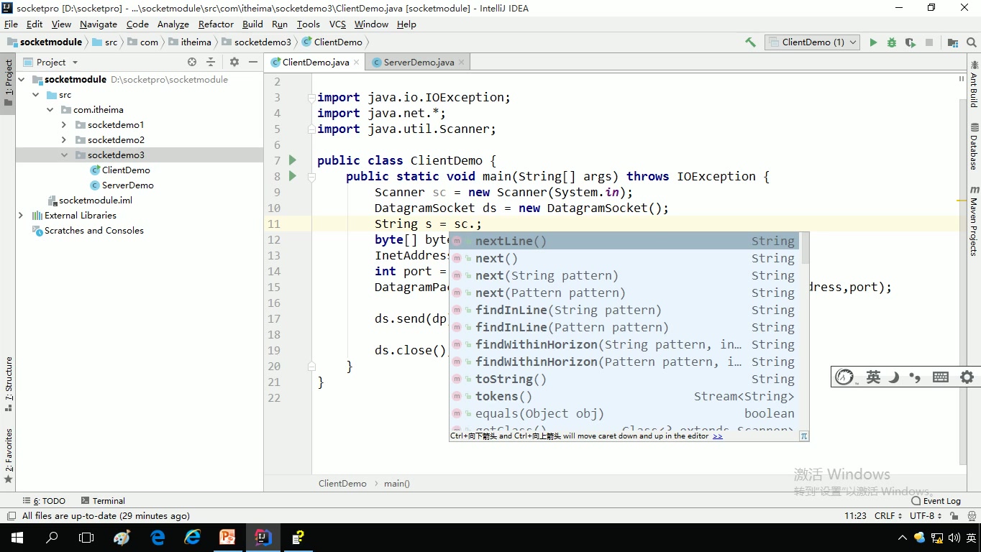Open Search Everywhere magnifier icon

point(971,42)
